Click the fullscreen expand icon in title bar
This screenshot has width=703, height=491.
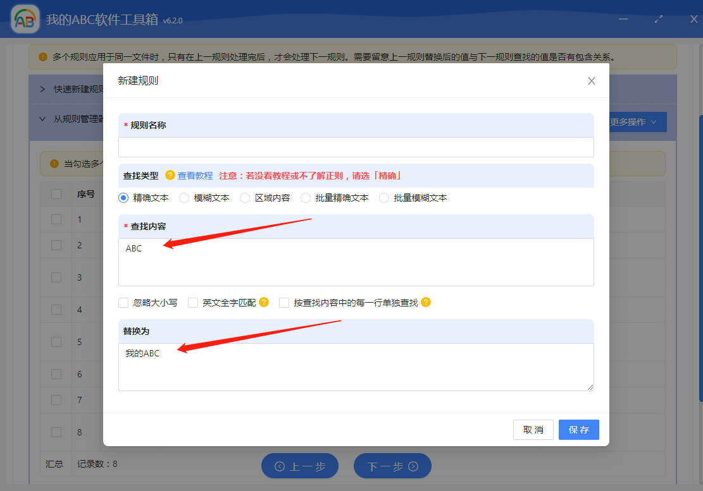tap(659, 19)
